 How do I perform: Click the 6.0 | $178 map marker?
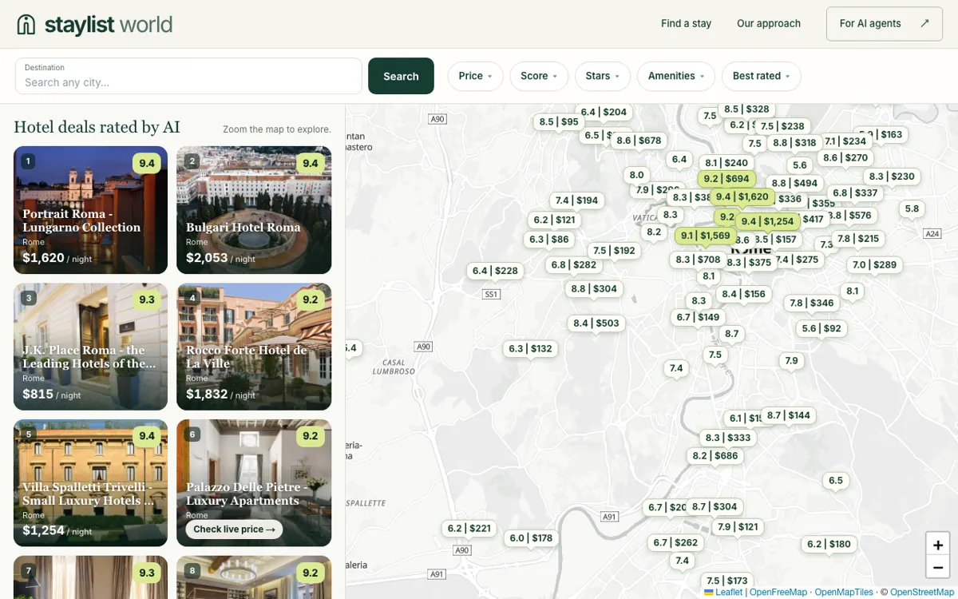(x=532, y=538)
